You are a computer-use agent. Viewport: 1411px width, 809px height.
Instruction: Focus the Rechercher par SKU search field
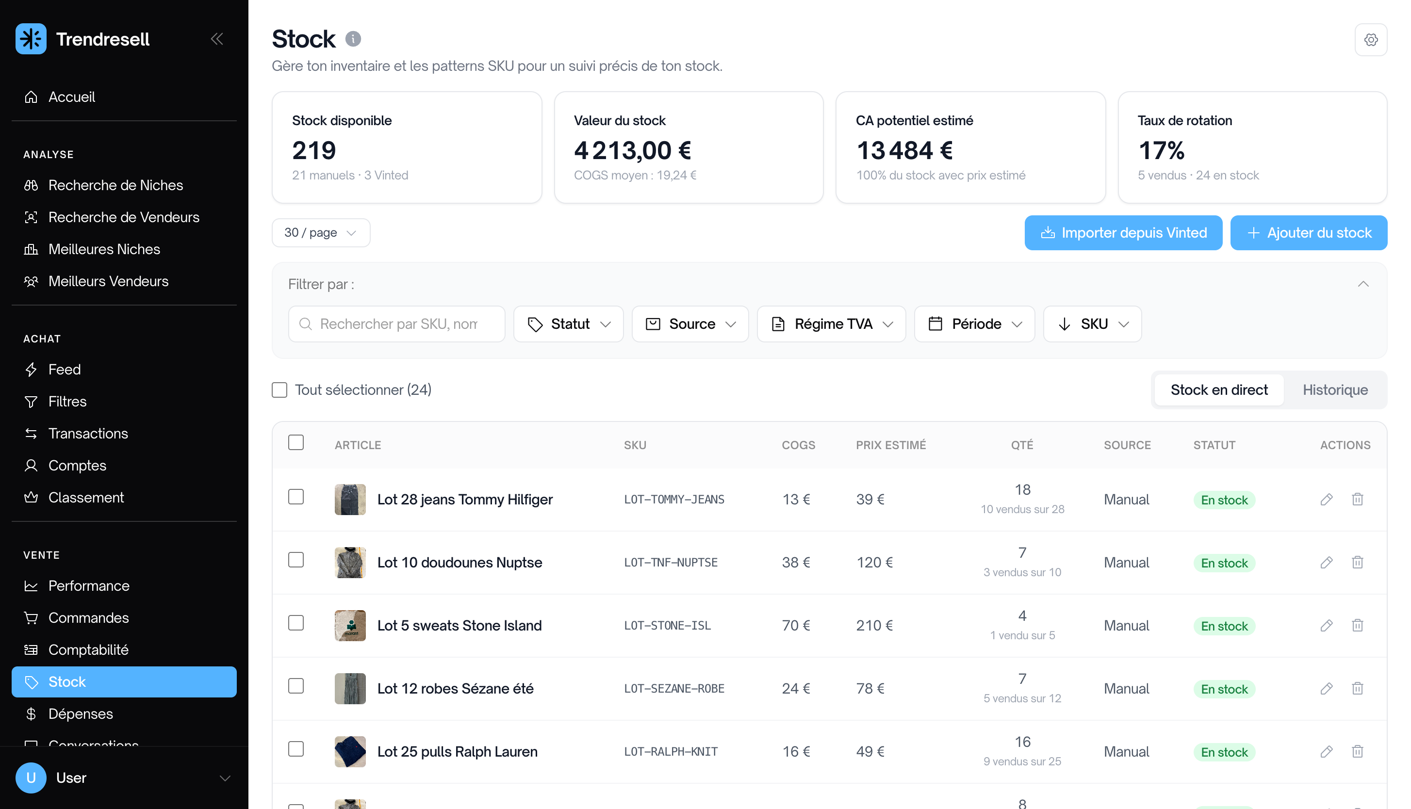coord(397,324)
